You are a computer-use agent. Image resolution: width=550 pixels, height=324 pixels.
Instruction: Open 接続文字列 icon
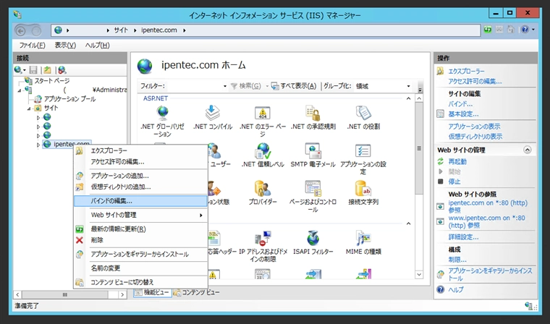point(363,193)
